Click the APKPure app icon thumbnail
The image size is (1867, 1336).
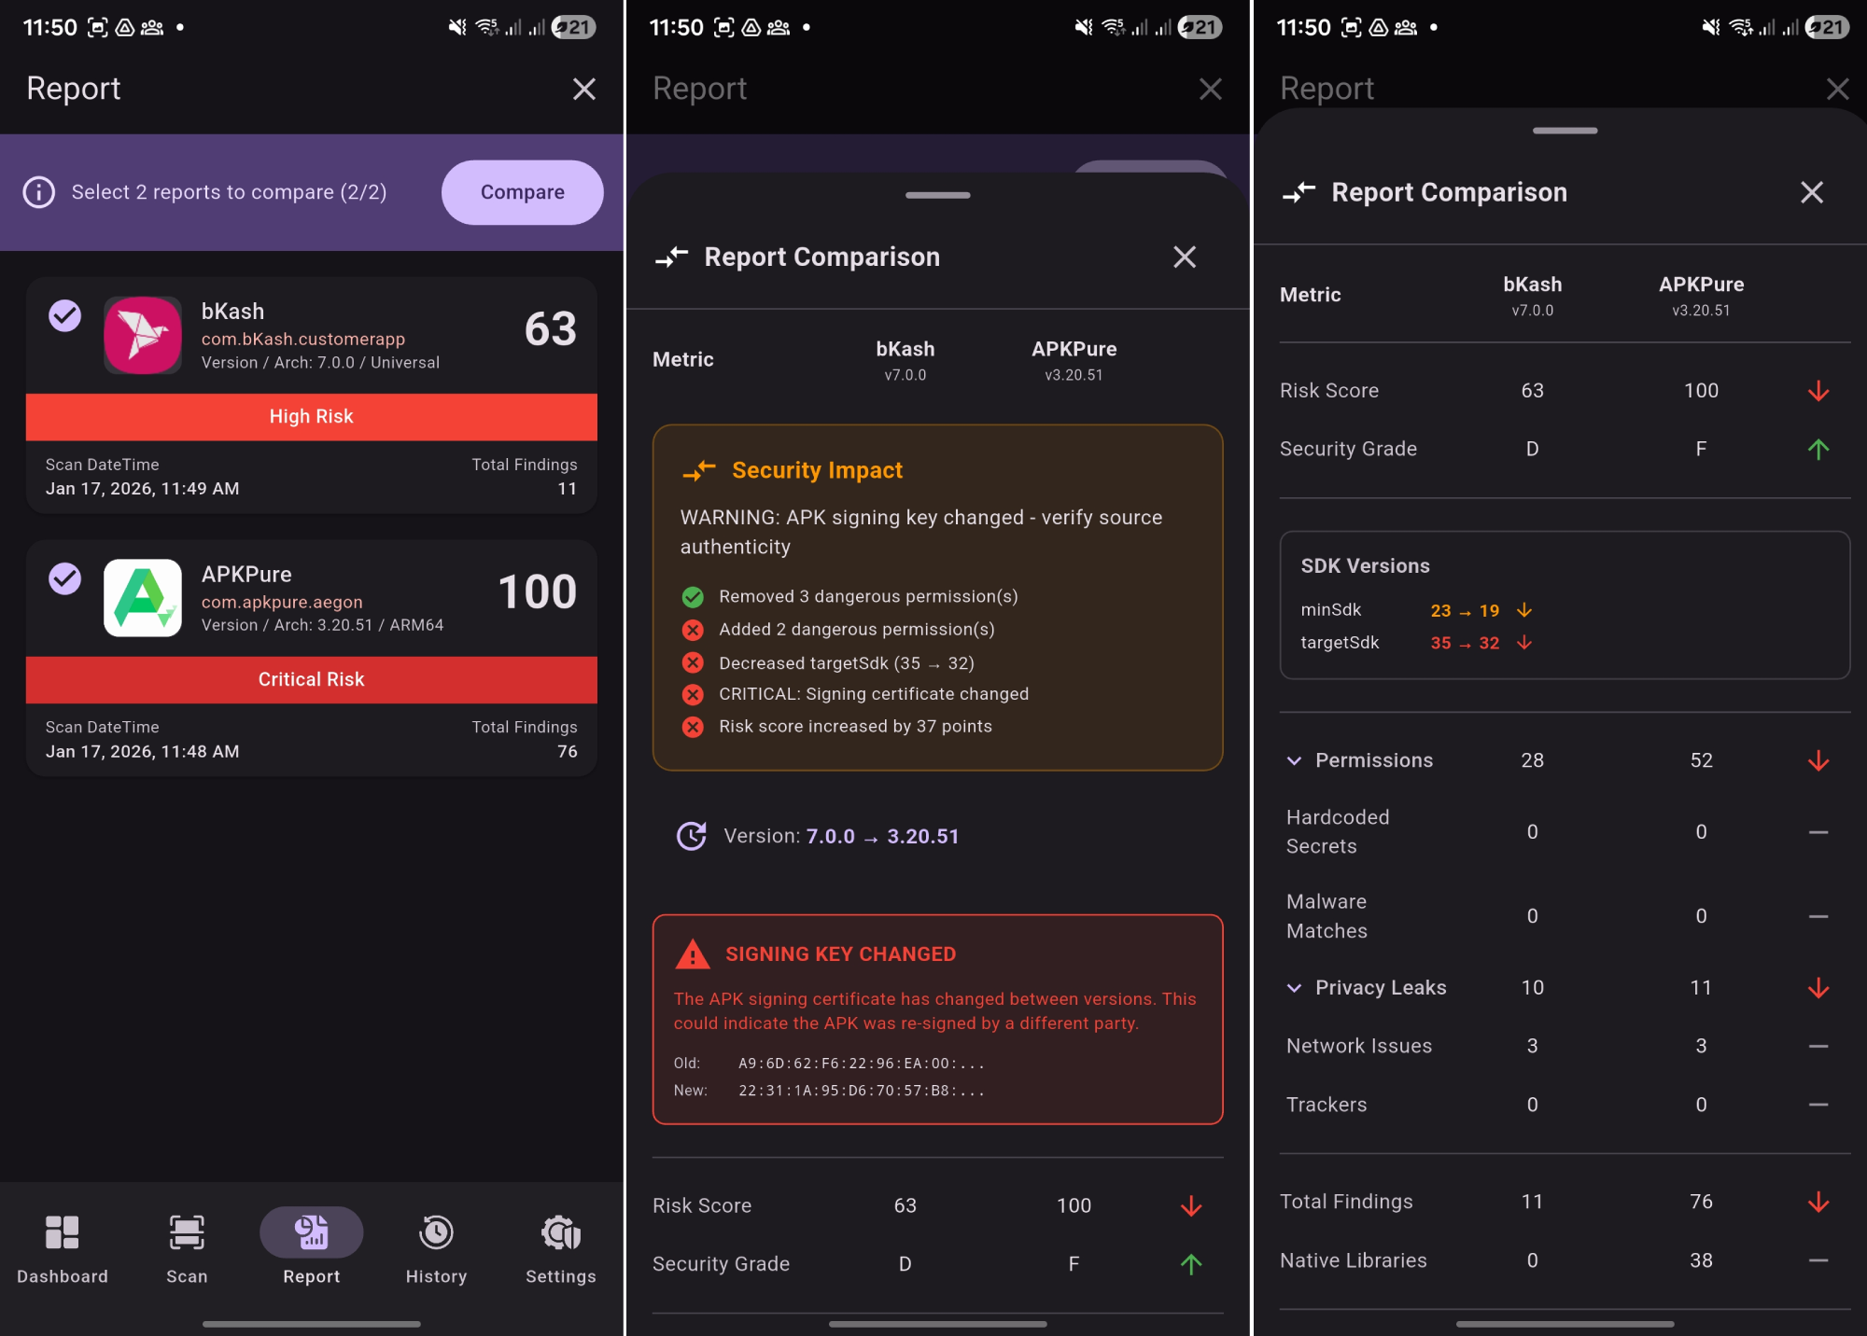[143, 598]
